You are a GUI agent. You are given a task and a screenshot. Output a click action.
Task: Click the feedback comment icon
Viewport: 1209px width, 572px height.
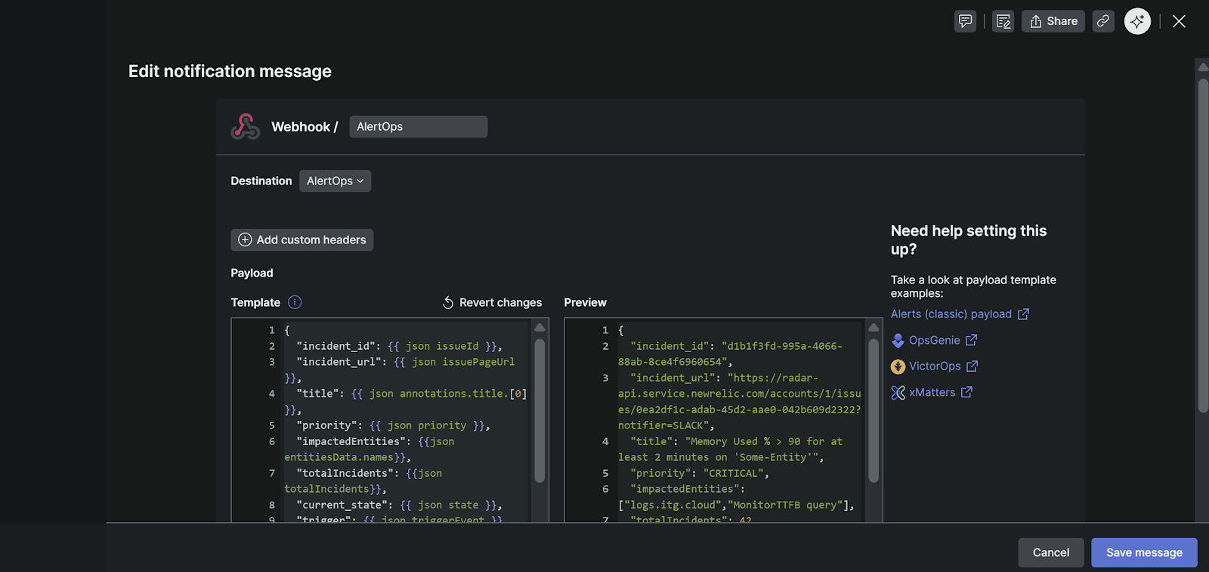coord(965,21)
